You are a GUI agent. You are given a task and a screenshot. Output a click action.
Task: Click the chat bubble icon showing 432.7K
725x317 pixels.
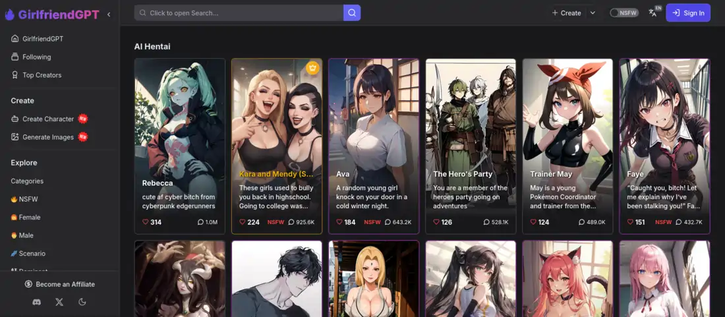click(678, 222)
